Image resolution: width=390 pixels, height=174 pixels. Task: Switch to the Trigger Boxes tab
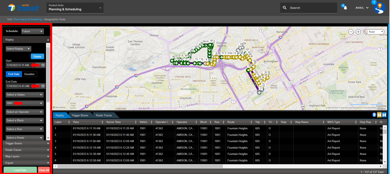click(x=80, y=115)
